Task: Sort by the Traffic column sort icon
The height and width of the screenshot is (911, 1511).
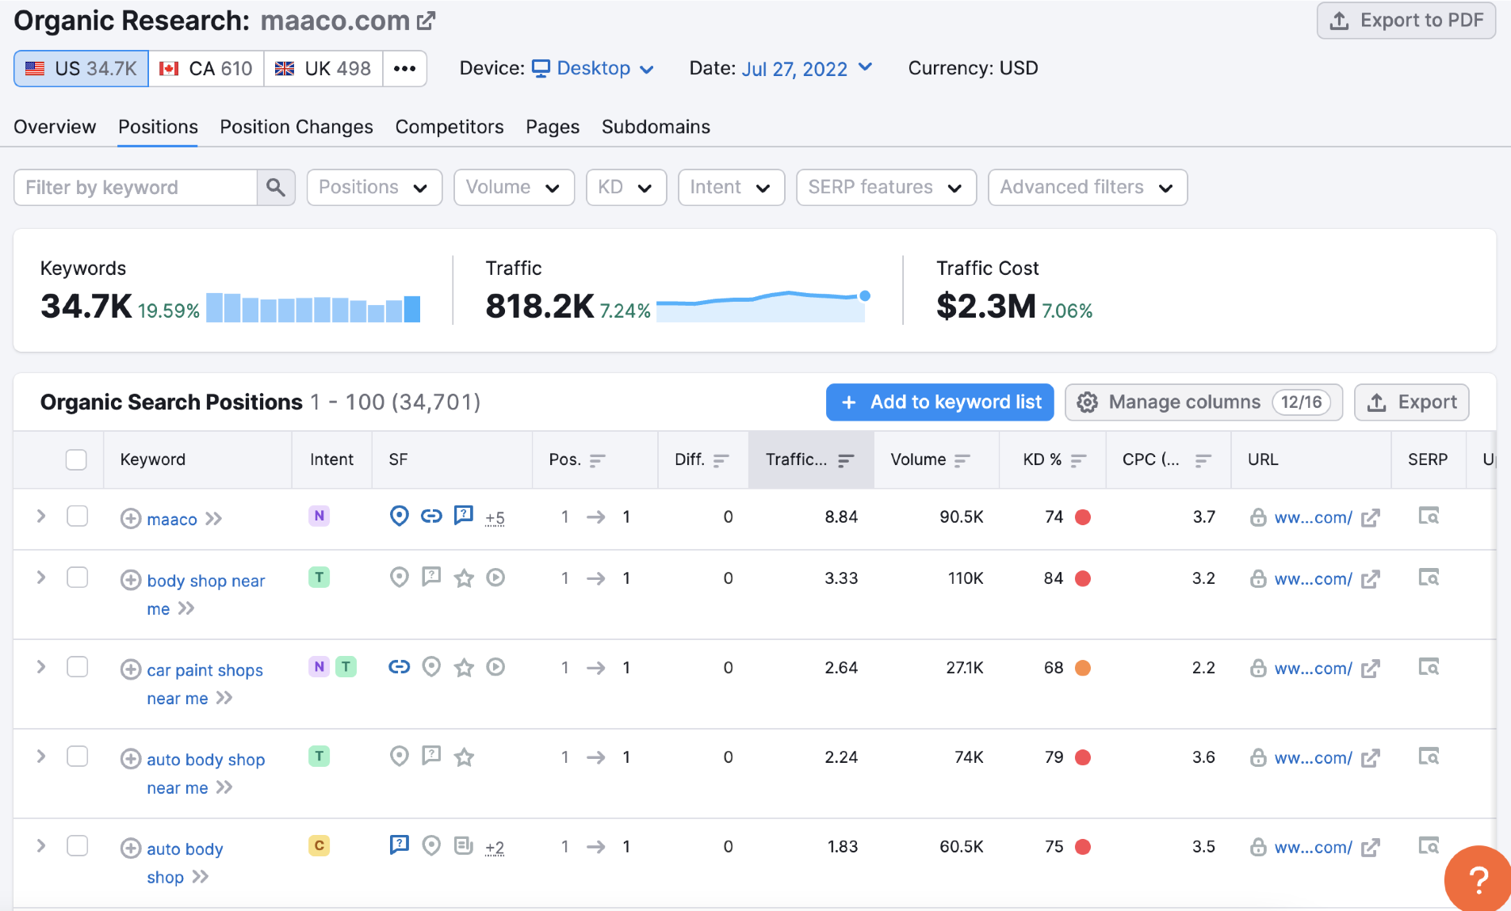Action: click(846, 460)
